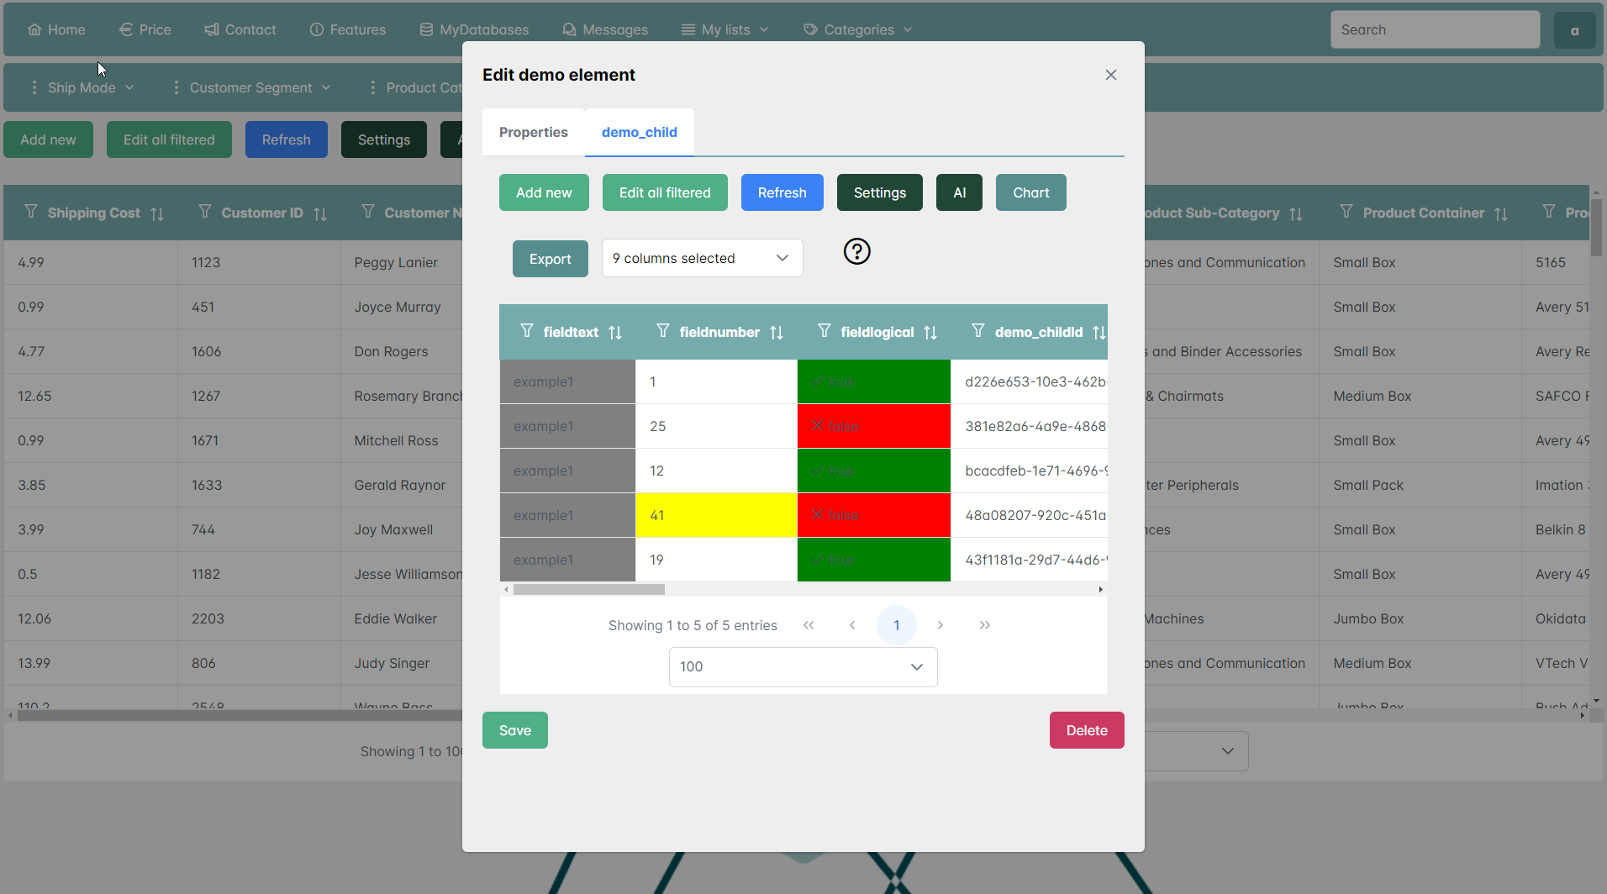The height and width of the screenshot is (894, 1607).
Task: Sort the Customer ID column
Action: pyautogui.click(x=321, y=213)
